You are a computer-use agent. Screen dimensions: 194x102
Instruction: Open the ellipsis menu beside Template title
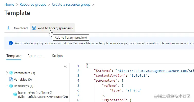point(38,13)
